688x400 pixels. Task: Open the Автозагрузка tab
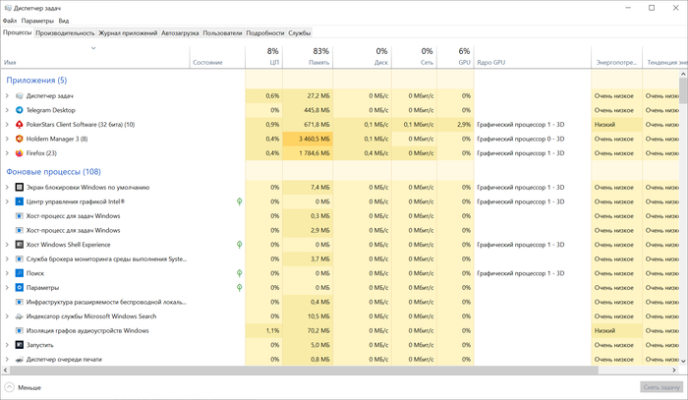pos(180,32)
